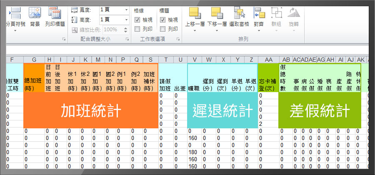Screen dimensions: 375x175
Task: Select the column AA header
Action: [268, 60]
